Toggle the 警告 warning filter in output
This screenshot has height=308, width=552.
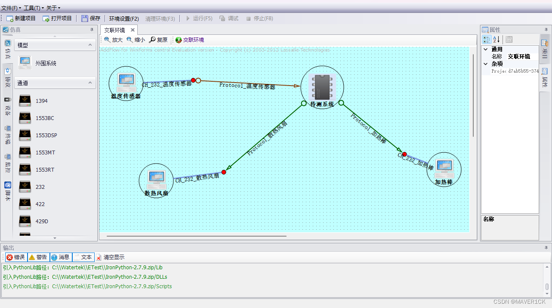(x=38, y=257)
